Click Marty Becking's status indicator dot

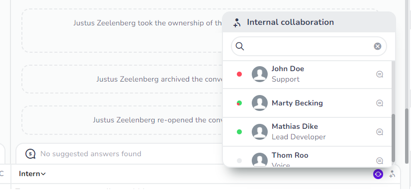239,103
